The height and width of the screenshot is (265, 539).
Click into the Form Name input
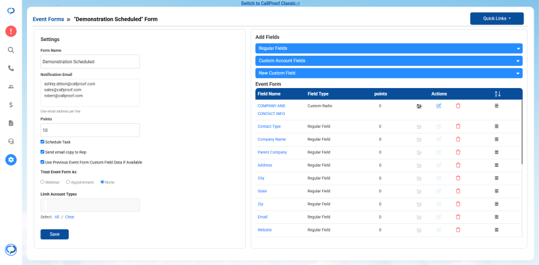pyautogui.click(x=90, y=62)
